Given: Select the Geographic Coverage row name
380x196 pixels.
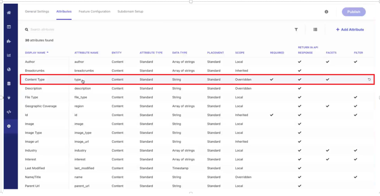Looking at the screenshot, I should click(x=41, y=106).
